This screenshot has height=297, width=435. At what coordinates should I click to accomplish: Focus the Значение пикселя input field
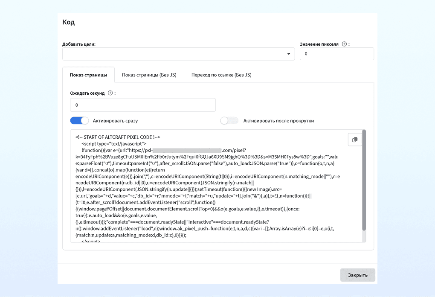coord(337,54)
